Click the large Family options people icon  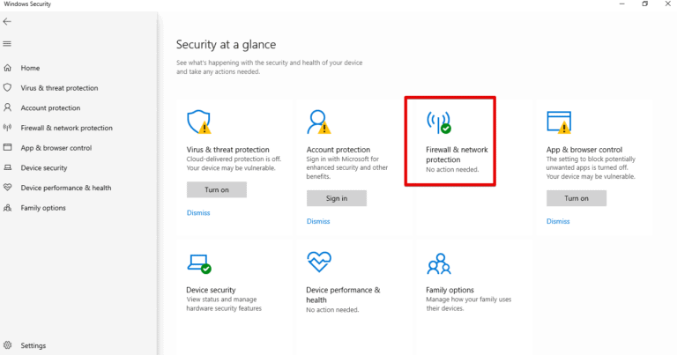[x=439, y=263]
